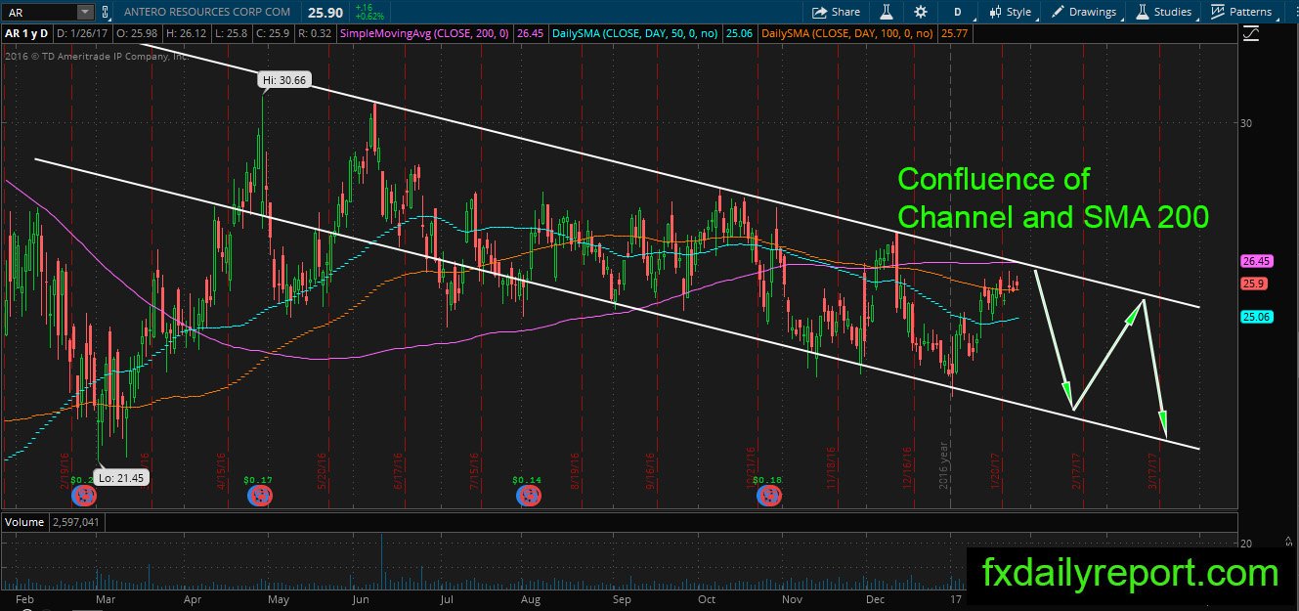The image size is (1299, 611).
Task: Click the icon right of the symbol dropdown
Action: (x=106, y=12)
